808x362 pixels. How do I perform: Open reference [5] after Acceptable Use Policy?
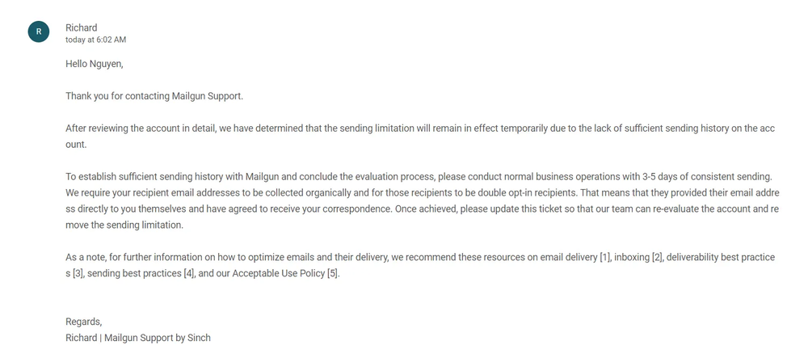click(333, 273)
